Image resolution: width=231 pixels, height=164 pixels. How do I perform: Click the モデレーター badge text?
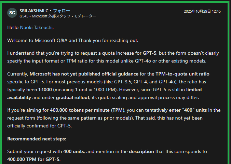coord(85,16)
